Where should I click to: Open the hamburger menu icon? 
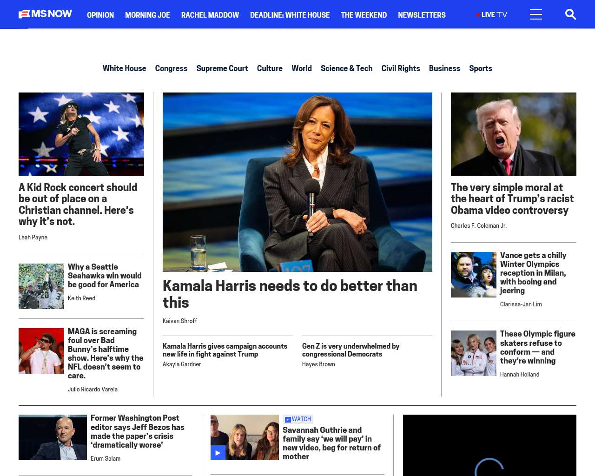click(536, 14)
